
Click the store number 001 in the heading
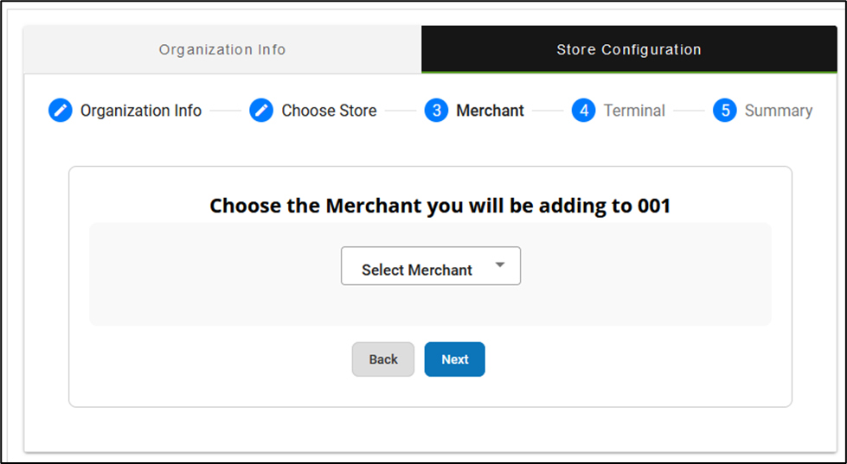(653, 207)
